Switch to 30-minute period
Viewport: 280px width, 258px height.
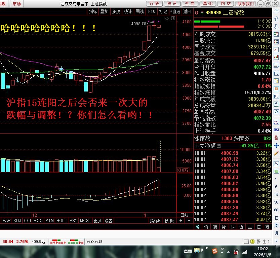click(276, 202)
